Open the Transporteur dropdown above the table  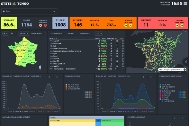click(x=58, y=34)
